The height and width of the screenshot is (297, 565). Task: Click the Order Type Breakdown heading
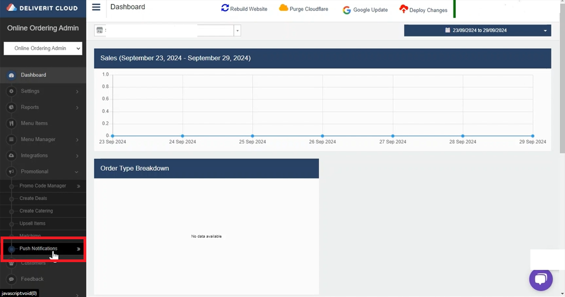pos(135,168)
